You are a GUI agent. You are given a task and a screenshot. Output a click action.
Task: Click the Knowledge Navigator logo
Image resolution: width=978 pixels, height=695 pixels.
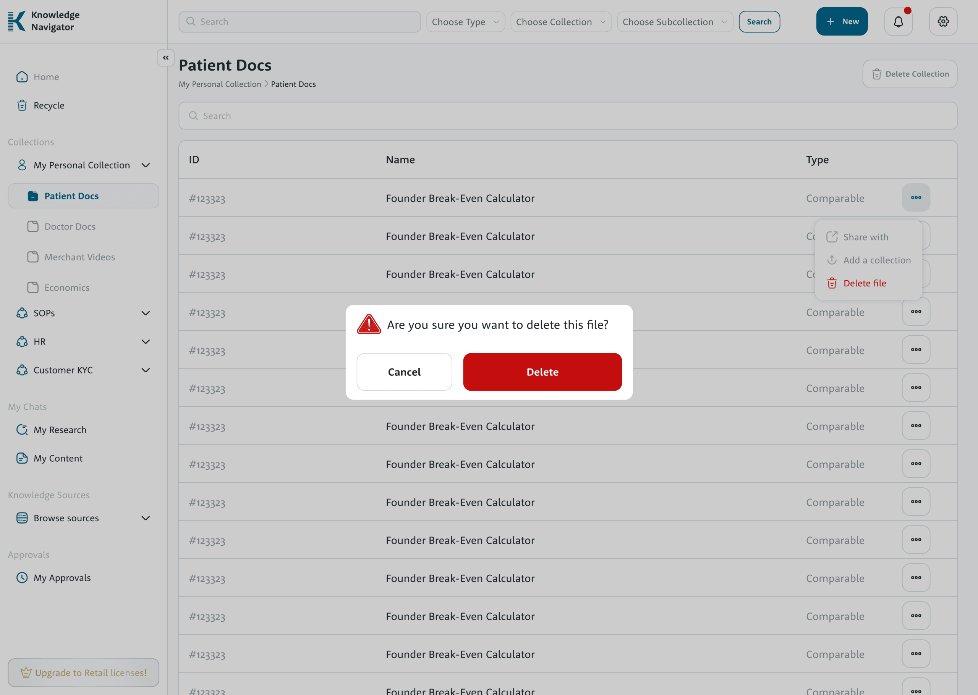[44, 21]
